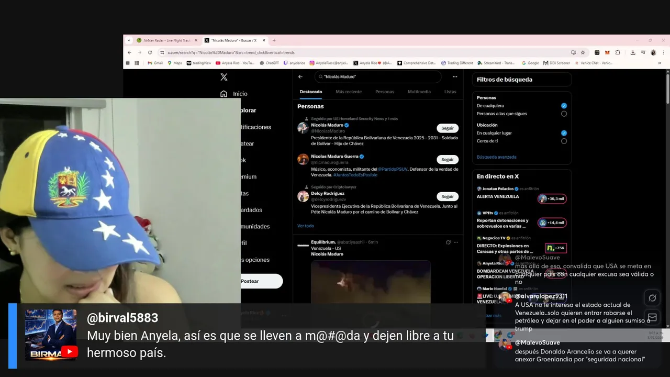The image size is (670, 377).
Task: Switch to the Más reciente tab
Action: (x=349, y=92)
